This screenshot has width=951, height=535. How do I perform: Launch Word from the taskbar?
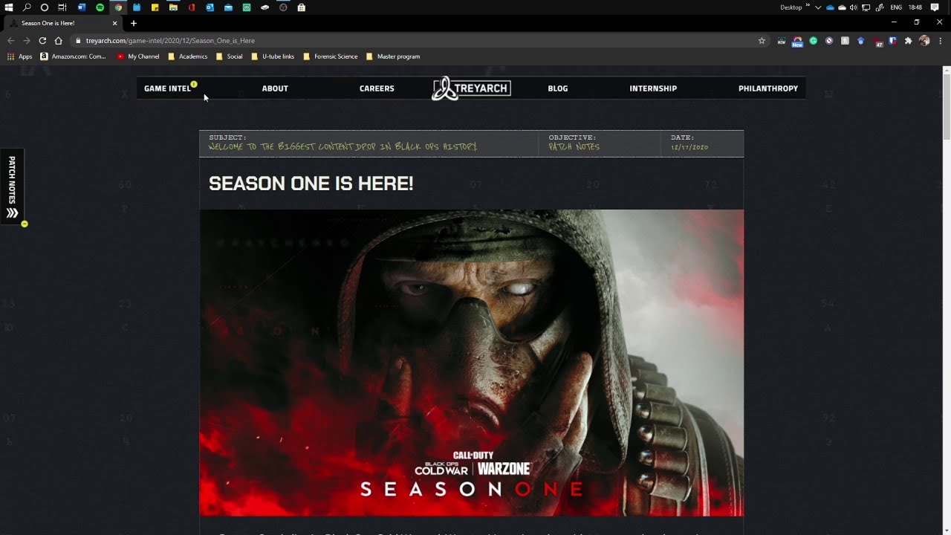82,7
